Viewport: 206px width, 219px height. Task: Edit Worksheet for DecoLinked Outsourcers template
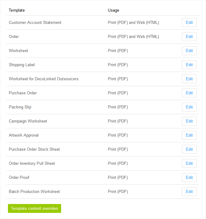coord(189,79)
